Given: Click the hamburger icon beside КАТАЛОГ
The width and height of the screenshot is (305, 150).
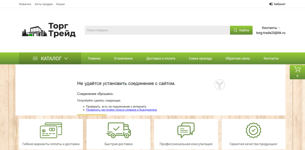Looking at the screenshot, I should 35,58.
